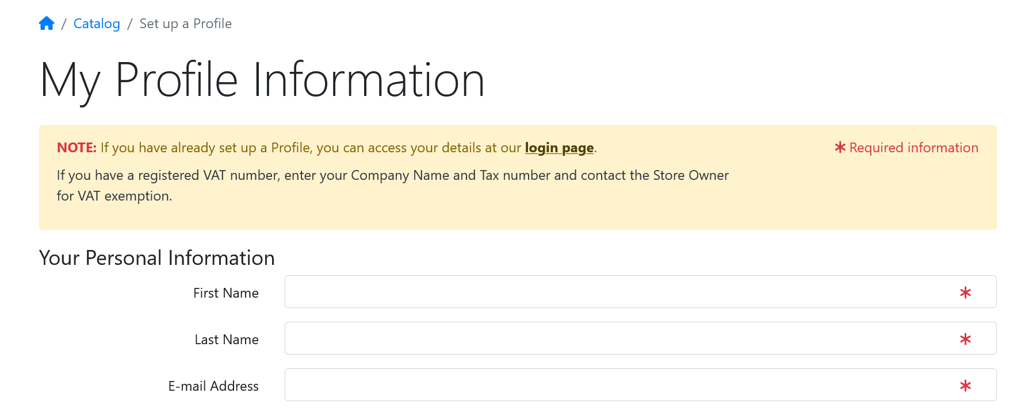This screenshot has height=412, width=1025.
Task: Click the red asterisk in First Name field
Action: point(965,292)
